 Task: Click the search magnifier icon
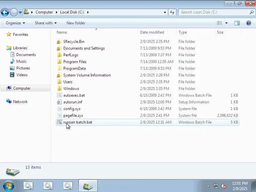252,12
